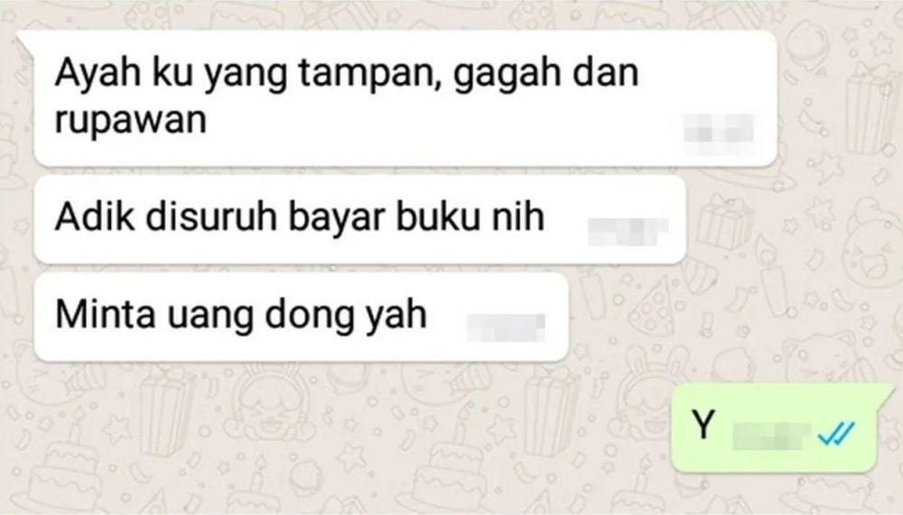Select the "Ayah ku yang tampan" message bubble
Viewport: 903px width, 515px height.
405,98
